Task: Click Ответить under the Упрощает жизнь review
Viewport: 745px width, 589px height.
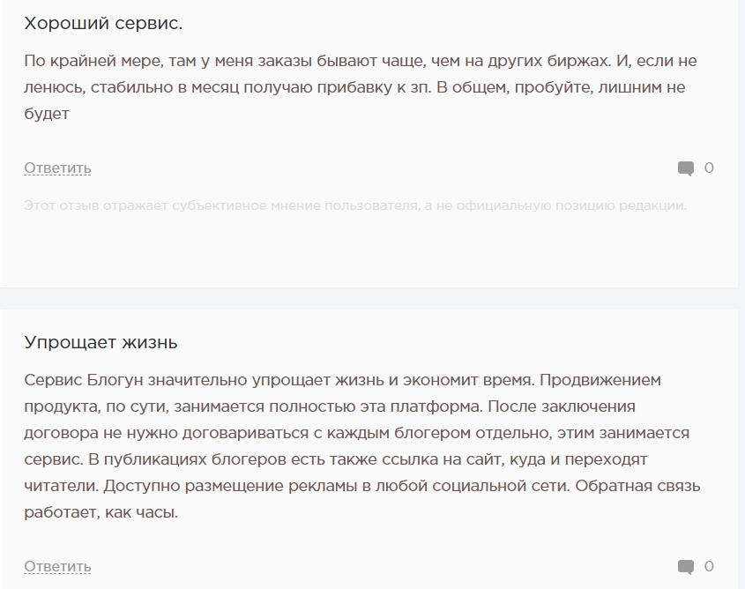Action: click(x=57, y=567)
